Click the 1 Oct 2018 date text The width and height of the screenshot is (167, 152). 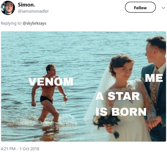coord(29,149)
